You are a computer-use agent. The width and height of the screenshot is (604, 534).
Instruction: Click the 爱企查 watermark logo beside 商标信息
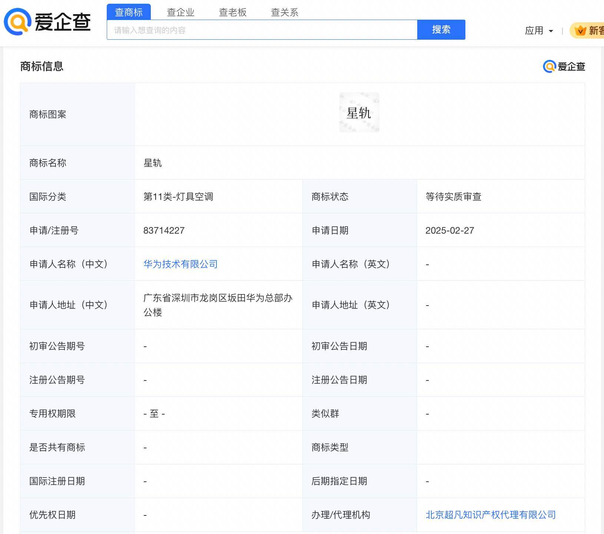(x=564, y=67)
